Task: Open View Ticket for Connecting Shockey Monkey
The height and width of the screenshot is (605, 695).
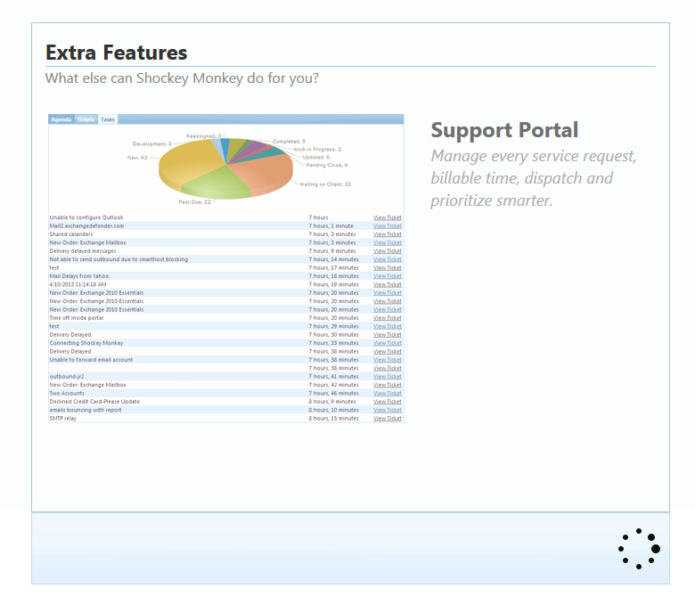Action: point(387,343)
